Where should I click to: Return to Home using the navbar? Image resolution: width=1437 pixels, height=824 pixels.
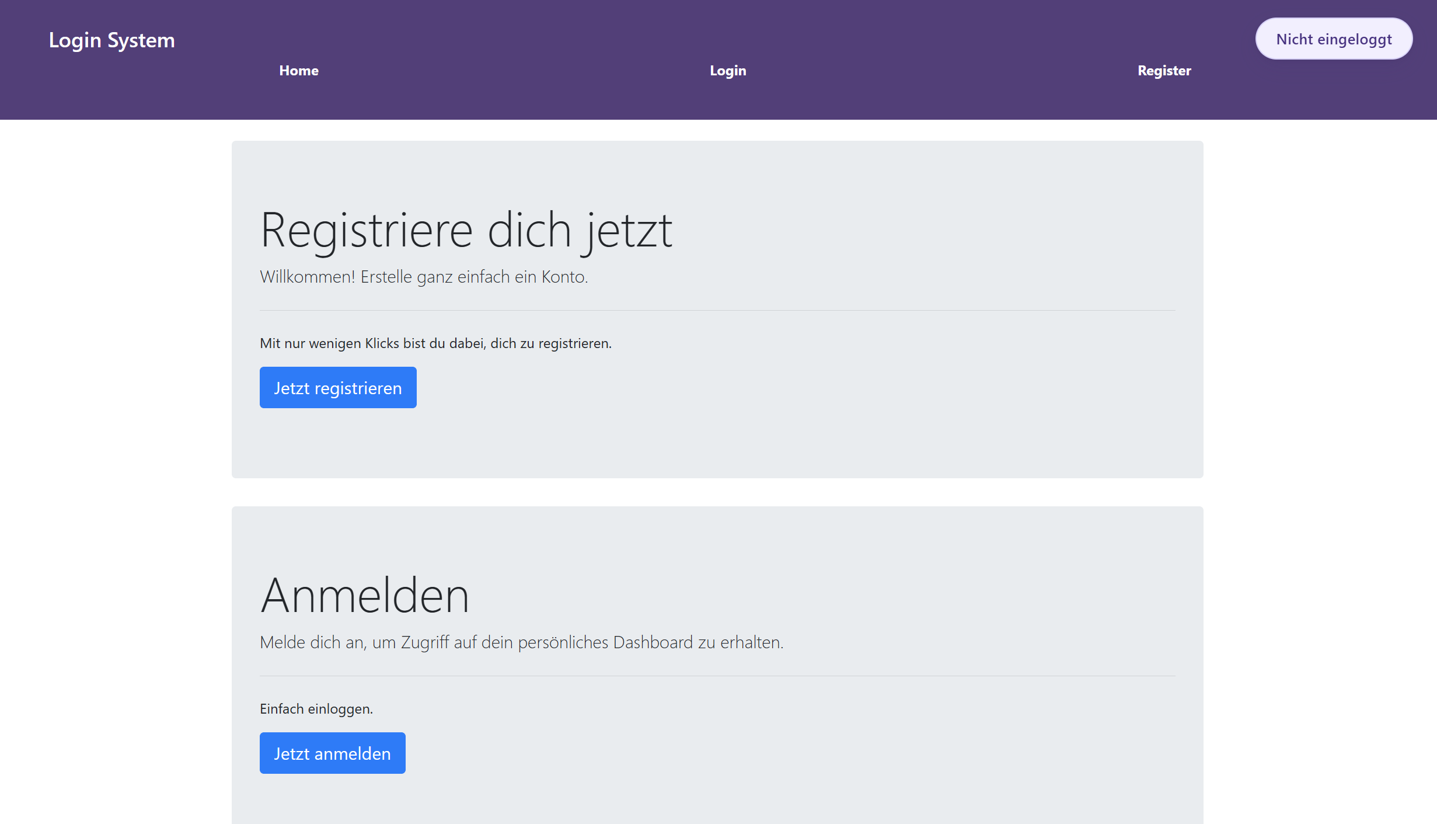298,71
